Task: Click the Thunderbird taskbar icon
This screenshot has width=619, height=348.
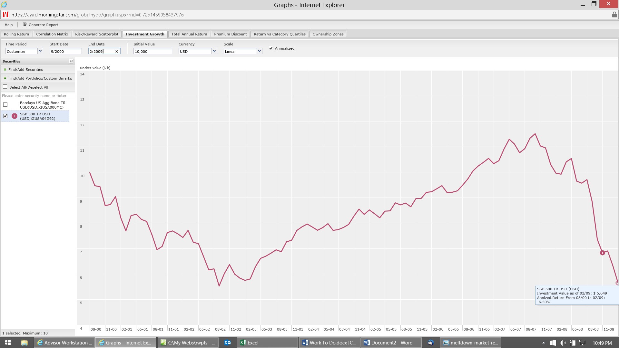Action: coord(431,343)
